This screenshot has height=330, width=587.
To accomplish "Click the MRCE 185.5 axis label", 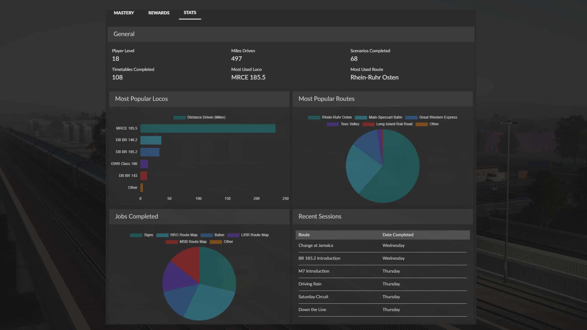I will click(127, 128).
